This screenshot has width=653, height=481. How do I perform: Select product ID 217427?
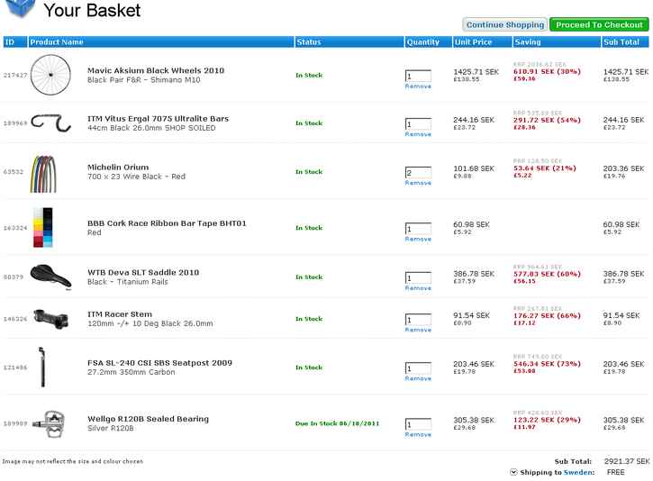click(15, 76)
